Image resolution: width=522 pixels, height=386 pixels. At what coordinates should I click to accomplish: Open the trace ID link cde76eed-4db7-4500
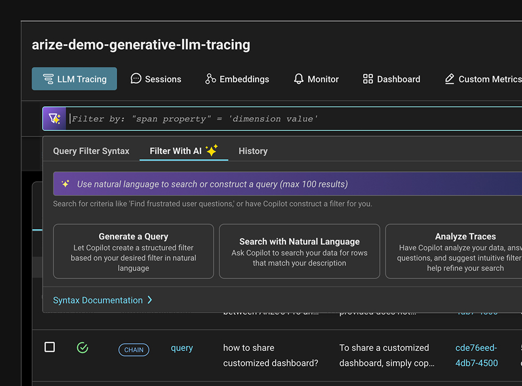click(x=476, y=355)
